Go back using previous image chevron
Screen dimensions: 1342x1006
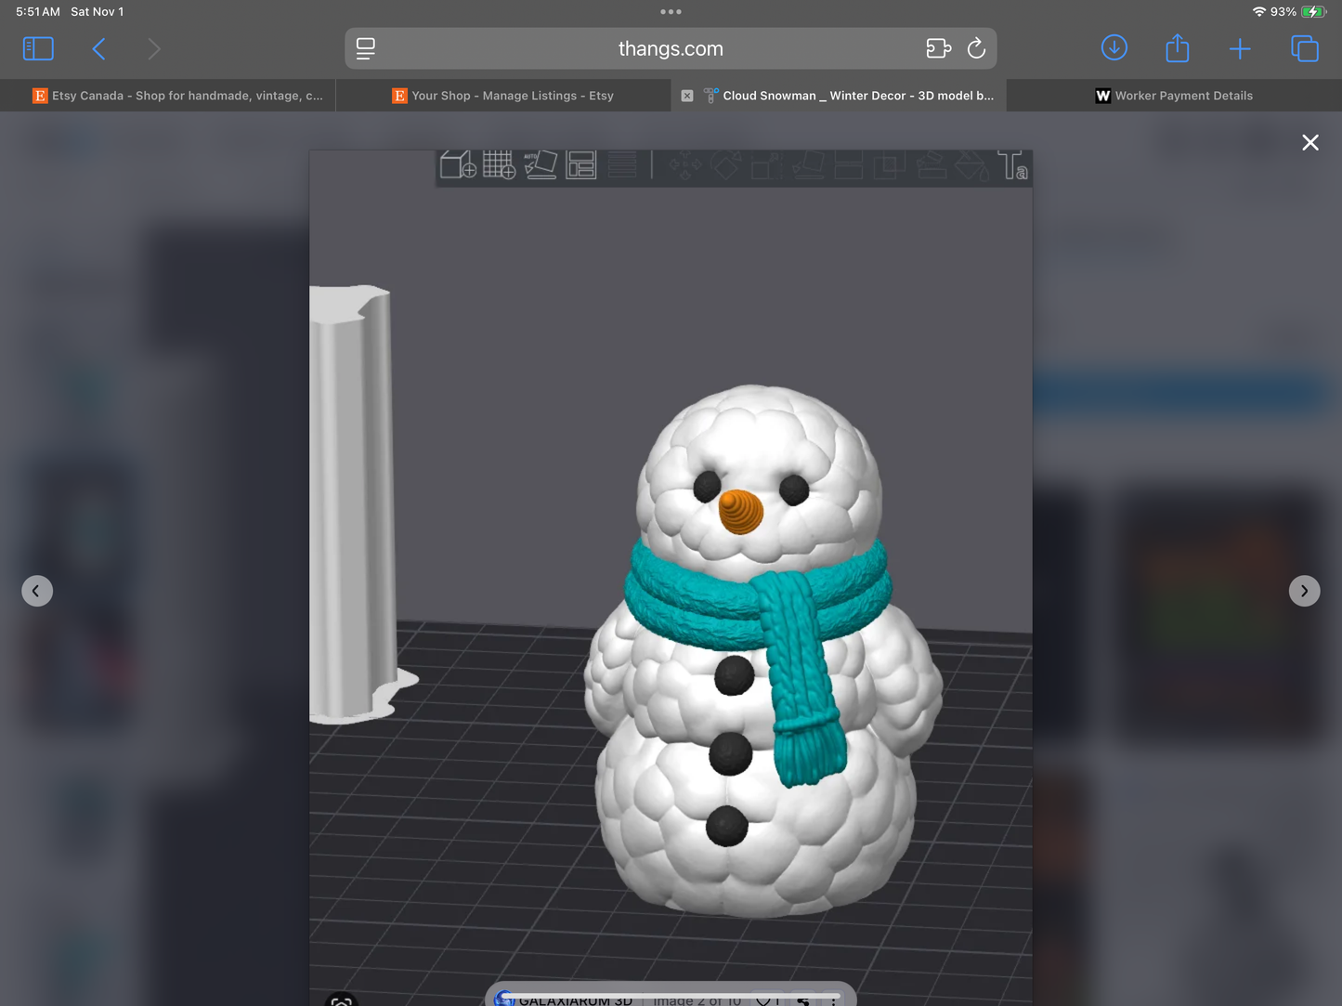[37, 590]
